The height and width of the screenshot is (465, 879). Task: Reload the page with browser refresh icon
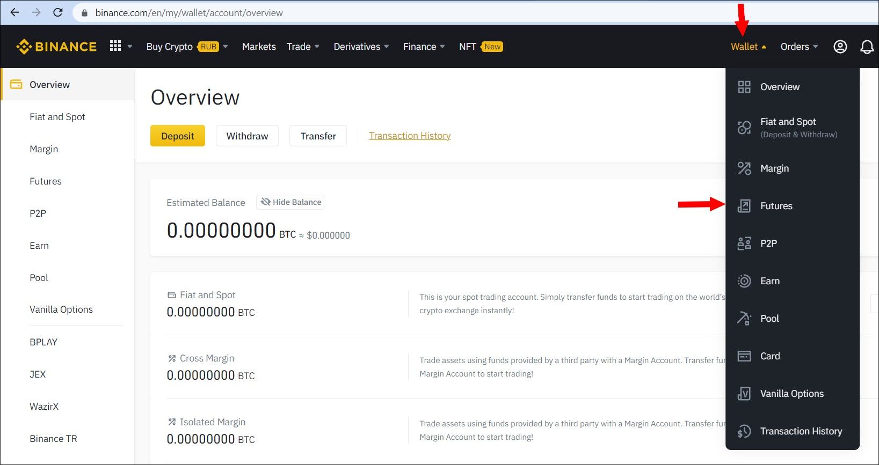click(58, 12)
